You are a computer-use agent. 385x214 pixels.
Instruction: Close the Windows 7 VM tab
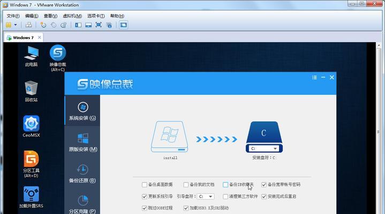click(x=39, y=37)
